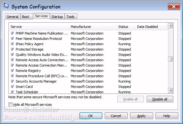Image resolution: width=183 pixels, height=124 pixels.
Task: Click the grayed Enable all button
Action: tap(130, 99)
